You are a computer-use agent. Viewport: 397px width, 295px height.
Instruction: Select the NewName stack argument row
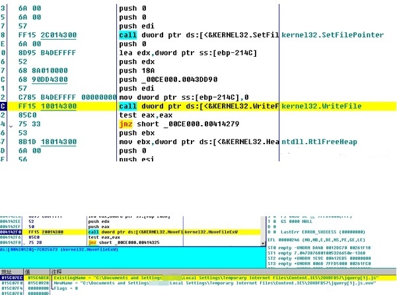pos(198,283)
